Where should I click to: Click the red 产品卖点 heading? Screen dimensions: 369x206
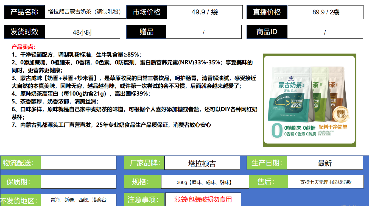pyautogui.click(x=24, y=47)
